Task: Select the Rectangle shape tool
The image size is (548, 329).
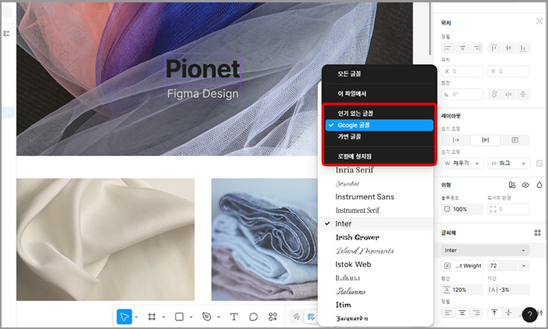Action: click(179, 316)
